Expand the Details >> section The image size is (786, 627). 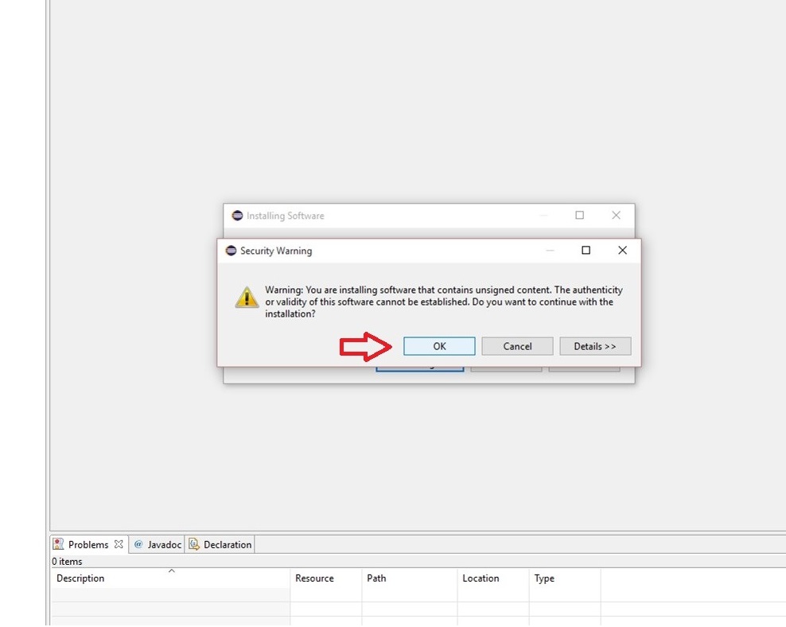(595, 346)
